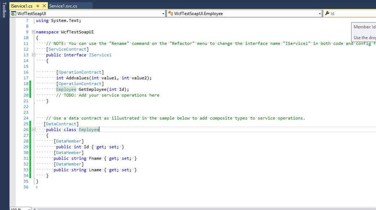Click the Addvalues method name
The width and height of the screenshot is (376, 210).
[x=77, y=78]
